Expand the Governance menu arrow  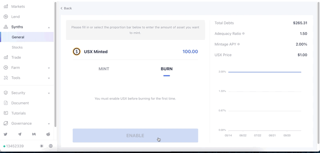[49, 124]
